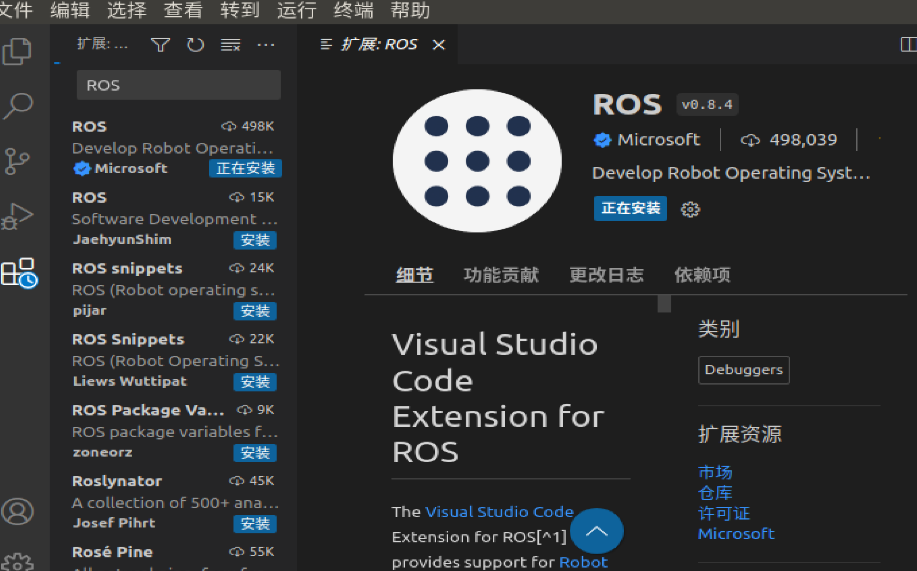Click the Extensions activity bar icon
This screenshot has height=571, width=917.
coord(19,273)
